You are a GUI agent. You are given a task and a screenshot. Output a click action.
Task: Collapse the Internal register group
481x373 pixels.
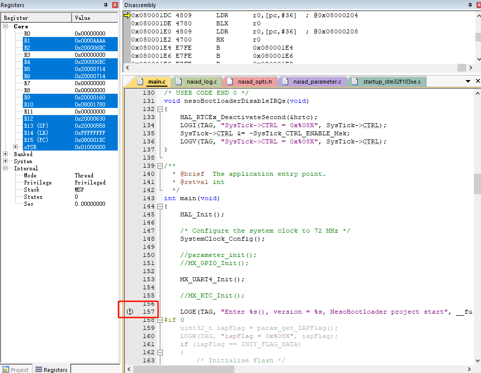[x=5, y=168]
